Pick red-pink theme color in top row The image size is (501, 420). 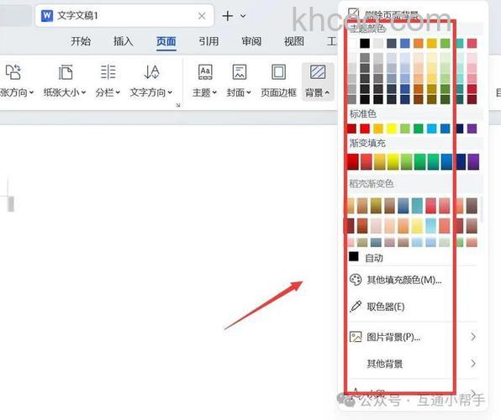tap(472, 43)
